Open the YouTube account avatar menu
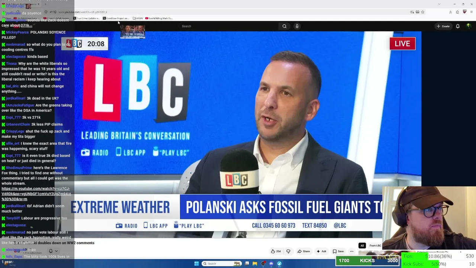The height and width of the screenshot is (268, 476). (469, 26)
